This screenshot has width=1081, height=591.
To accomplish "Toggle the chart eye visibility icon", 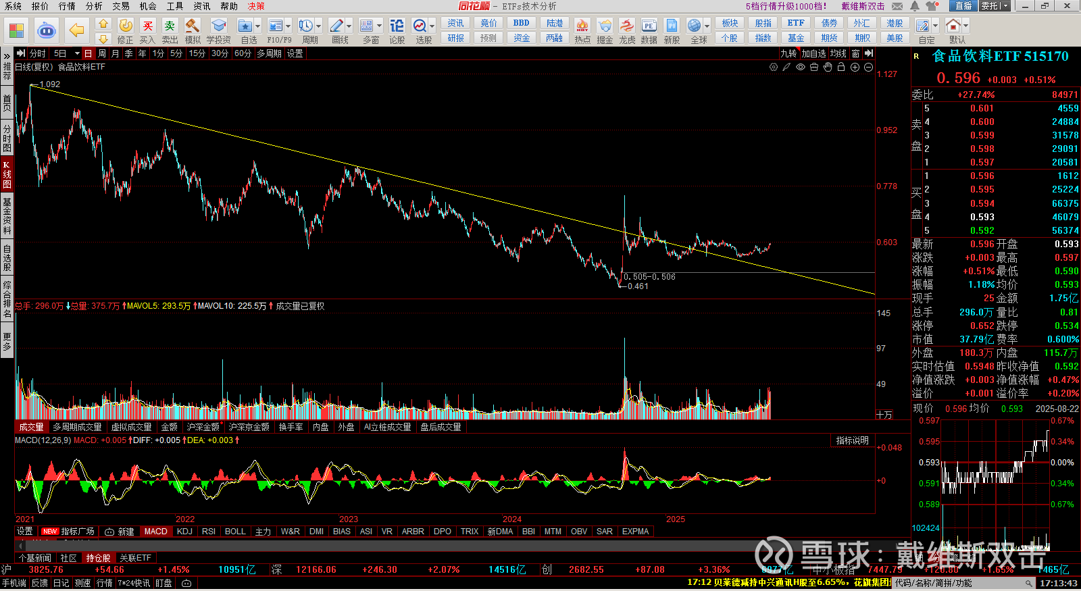I will [x=801, y=67].
